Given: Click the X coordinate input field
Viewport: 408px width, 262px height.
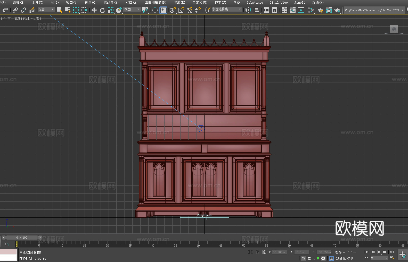Looking at the screenshot, I should pos(280,252).
